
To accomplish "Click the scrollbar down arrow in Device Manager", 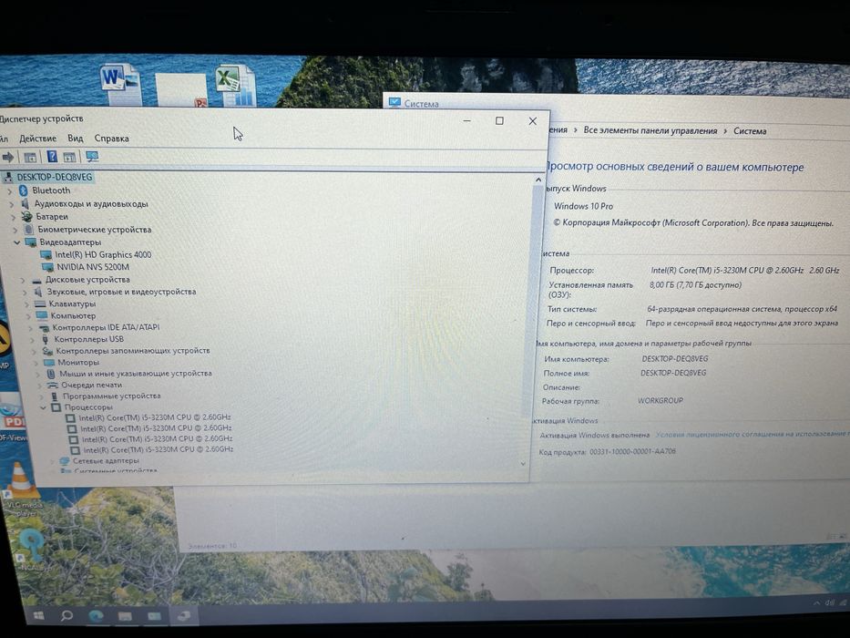I will point(523,463).
